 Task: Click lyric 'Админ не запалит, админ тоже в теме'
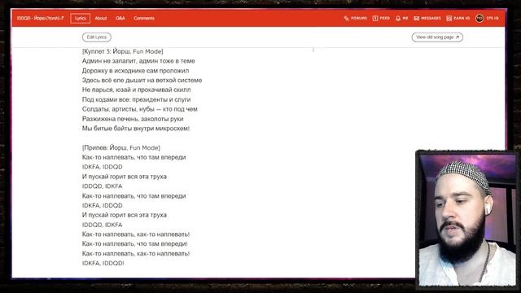click(138, 61)
